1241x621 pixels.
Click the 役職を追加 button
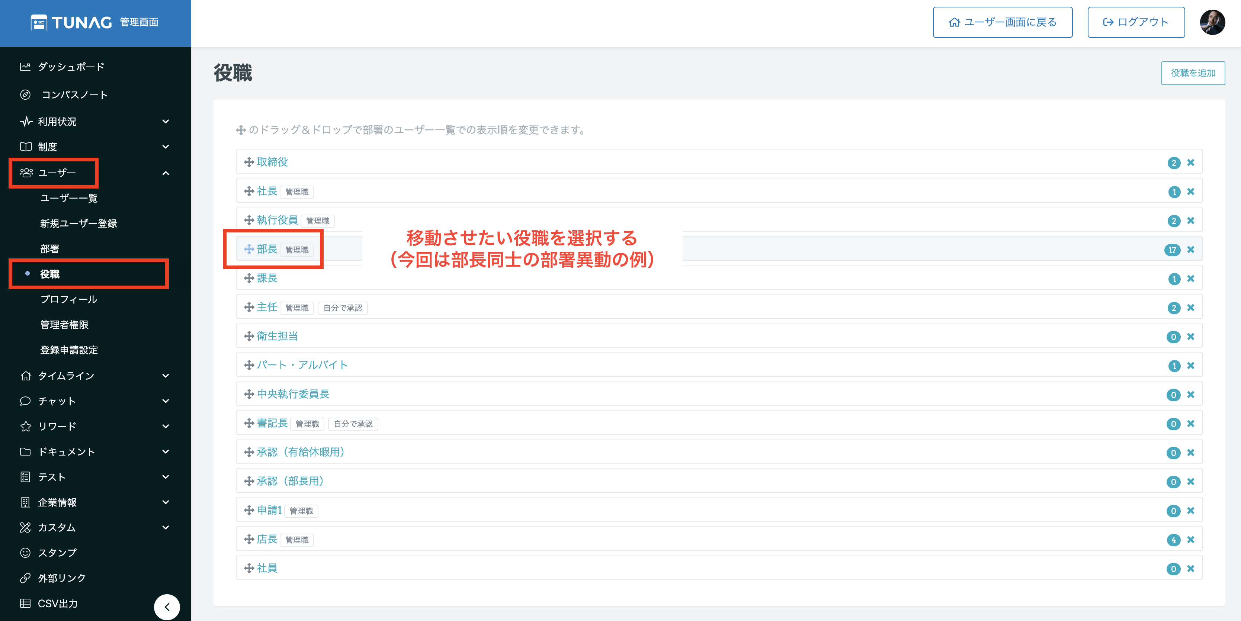pyautogui.click(x=1193, y=73)
